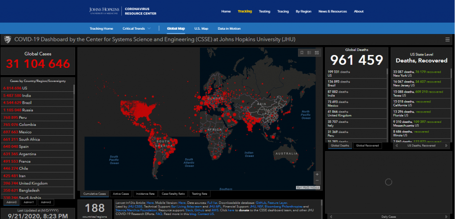Select US in the cases by country list
Viewport: 455px width, 219px height.
click(37, 88)
